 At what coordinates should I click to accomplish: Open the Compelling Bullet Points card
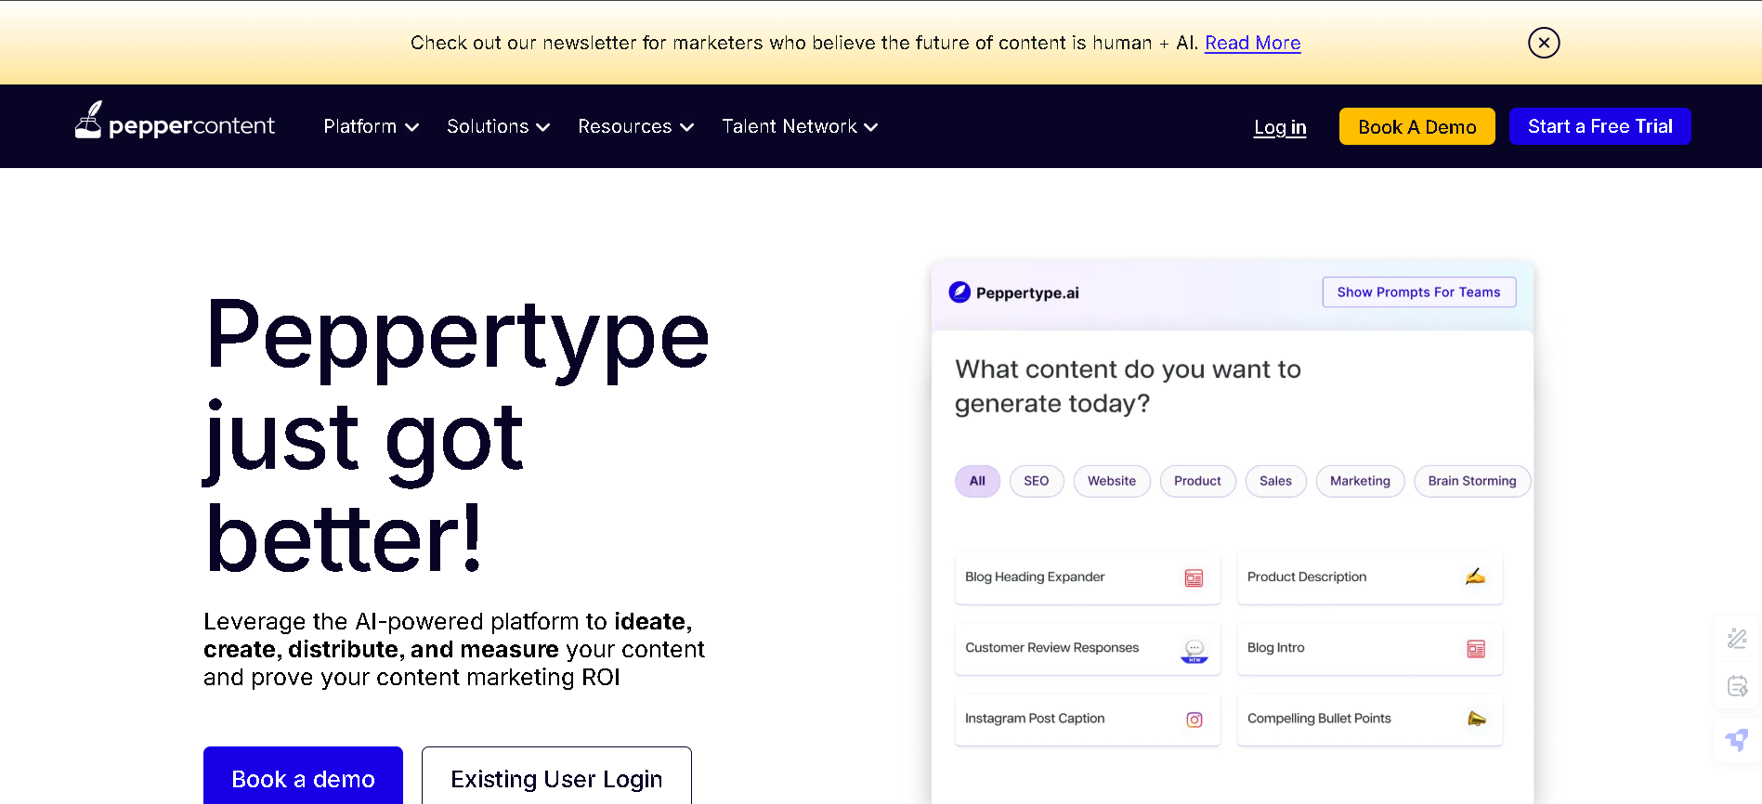point(1369,719)
